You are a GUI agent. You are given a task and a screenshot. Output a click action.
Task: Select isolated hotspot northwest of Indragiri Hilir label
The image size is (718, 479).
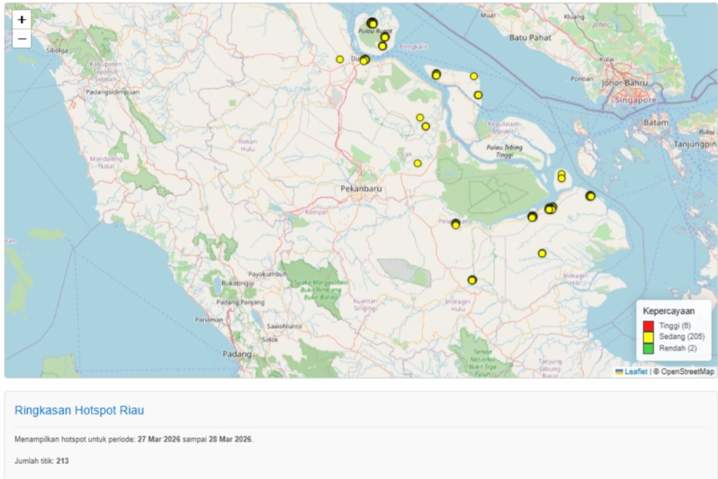click(542, 253)
